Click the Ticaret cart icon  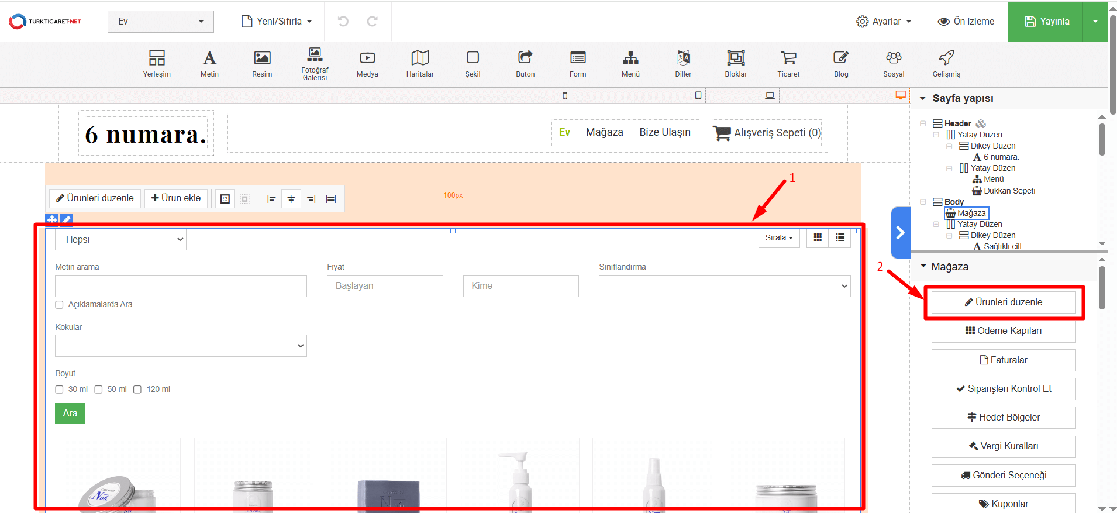pyautogui.click(x=788, y=63)
